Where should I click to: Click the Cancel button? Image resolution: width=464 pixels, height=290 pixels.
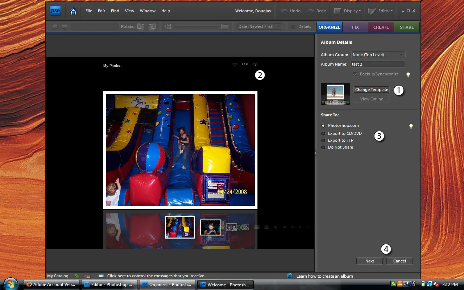point(399,261)
